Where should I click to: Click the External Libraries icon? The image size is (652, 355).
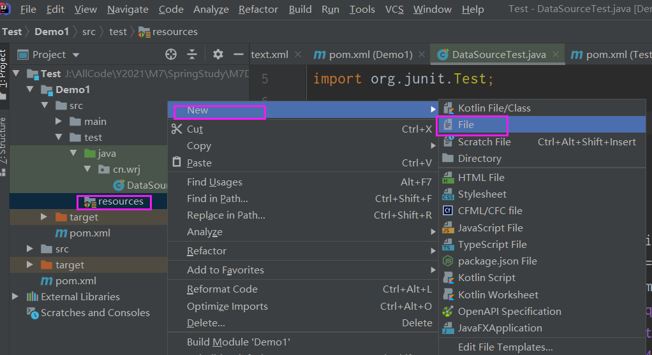[33, 296]
